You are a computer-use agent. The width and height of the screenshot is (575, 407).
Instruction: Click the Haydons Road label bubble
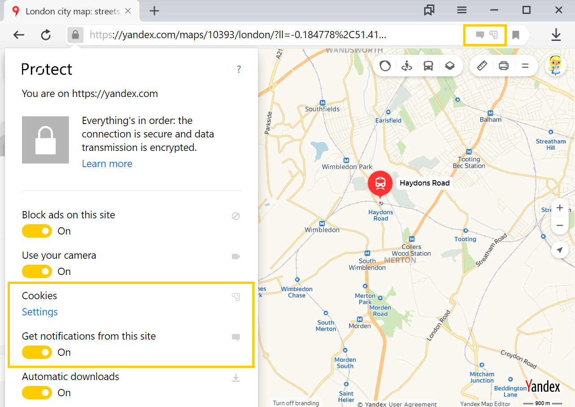tap(425, 183)
